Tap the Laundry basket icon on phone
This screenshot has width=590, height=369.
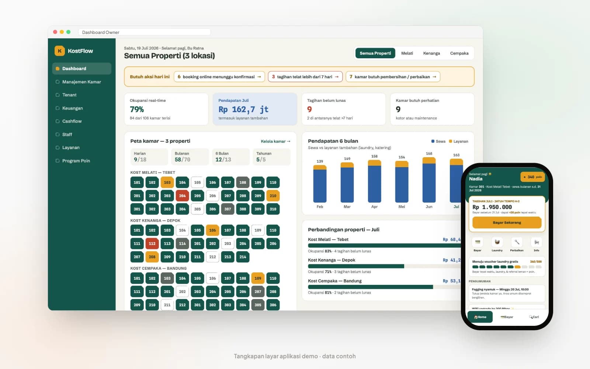pos(497,242)
